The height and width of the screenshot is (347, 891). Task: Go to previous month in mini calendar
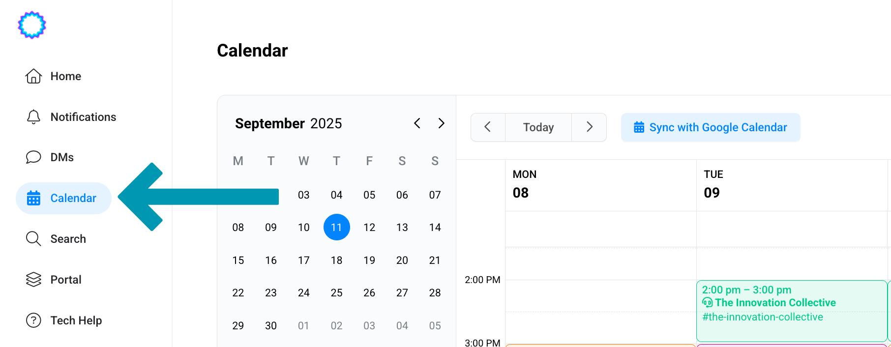[417, 123]
